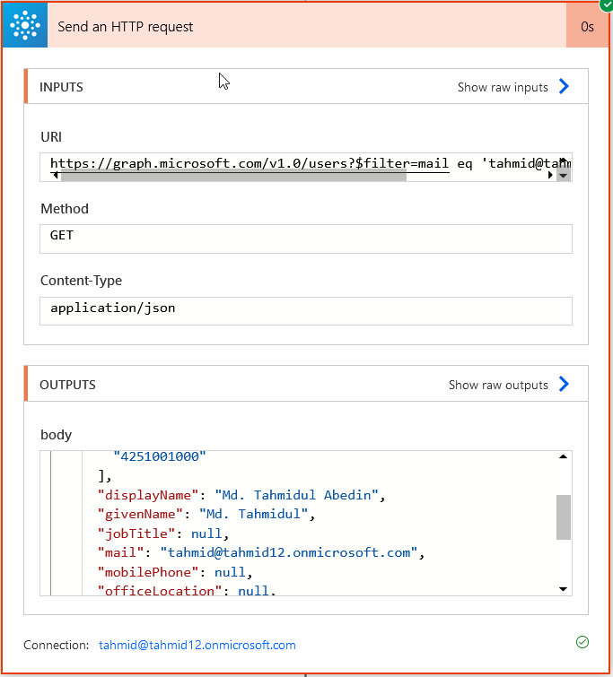613x677 pixels.
Task: Click the body output vertical scrollbar thumb
Action: pyautogui.click(x=564, y=517)
